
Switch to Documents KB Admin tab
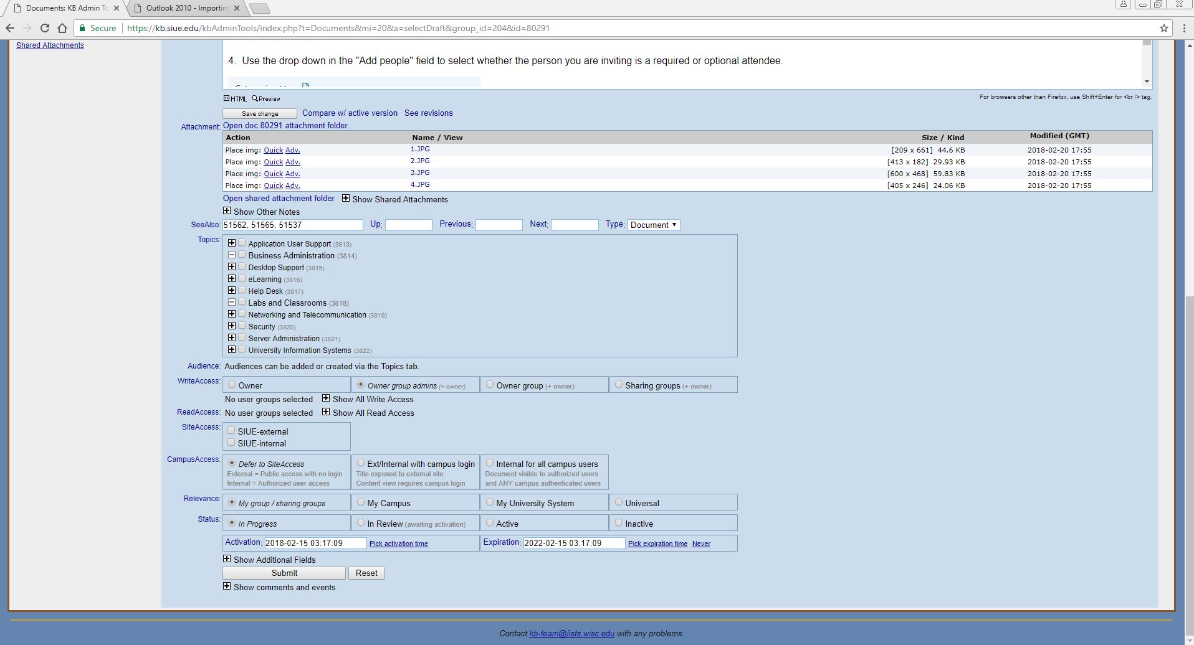tap(66, 8)
